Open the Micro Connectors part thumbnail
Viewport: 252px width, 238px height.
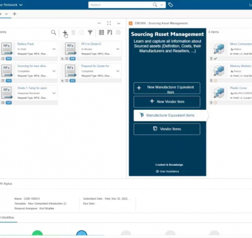point(219,49)
